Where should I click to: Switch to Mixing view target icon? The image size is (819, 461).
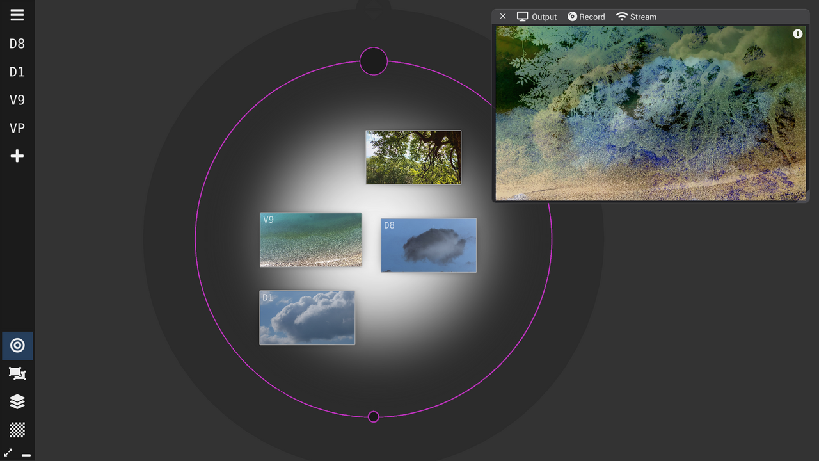click(x=17, y=346)
